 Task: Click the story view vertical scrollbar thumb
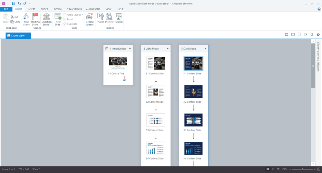[x=313, y=66]
